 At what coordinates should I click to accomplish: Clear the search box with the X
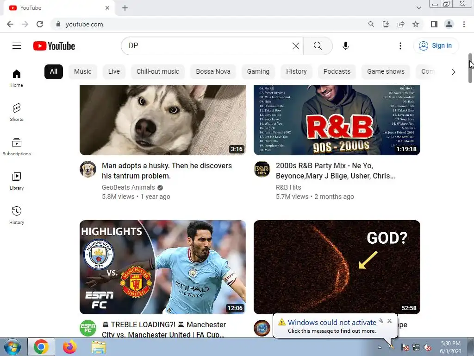(296, 46)
